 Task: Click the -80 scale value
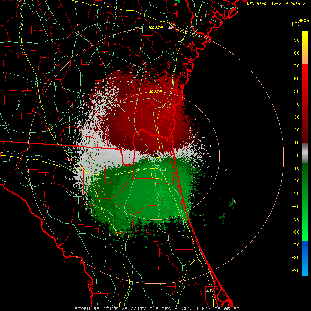pos(295,258)
